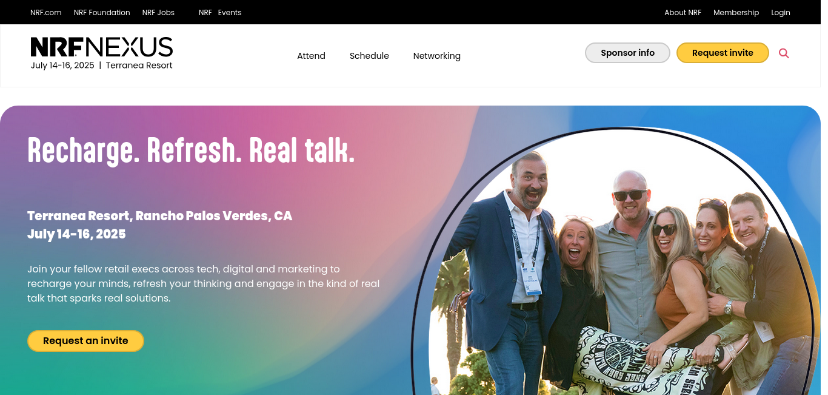Open the NRF Events link

coord(220,12)
